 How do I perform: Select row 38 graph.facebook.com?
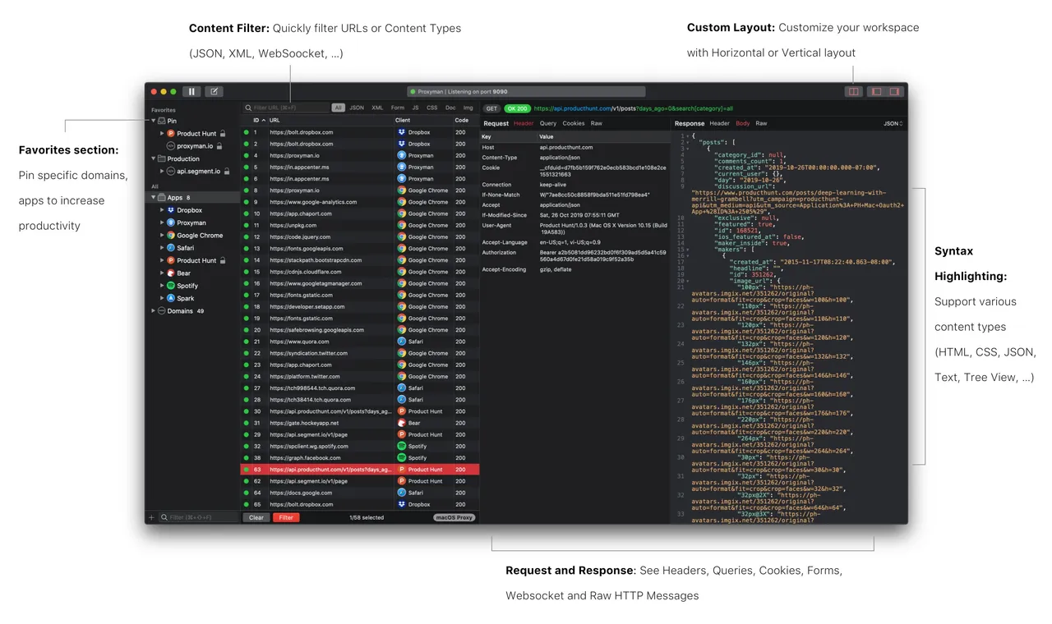coord(360,458)
